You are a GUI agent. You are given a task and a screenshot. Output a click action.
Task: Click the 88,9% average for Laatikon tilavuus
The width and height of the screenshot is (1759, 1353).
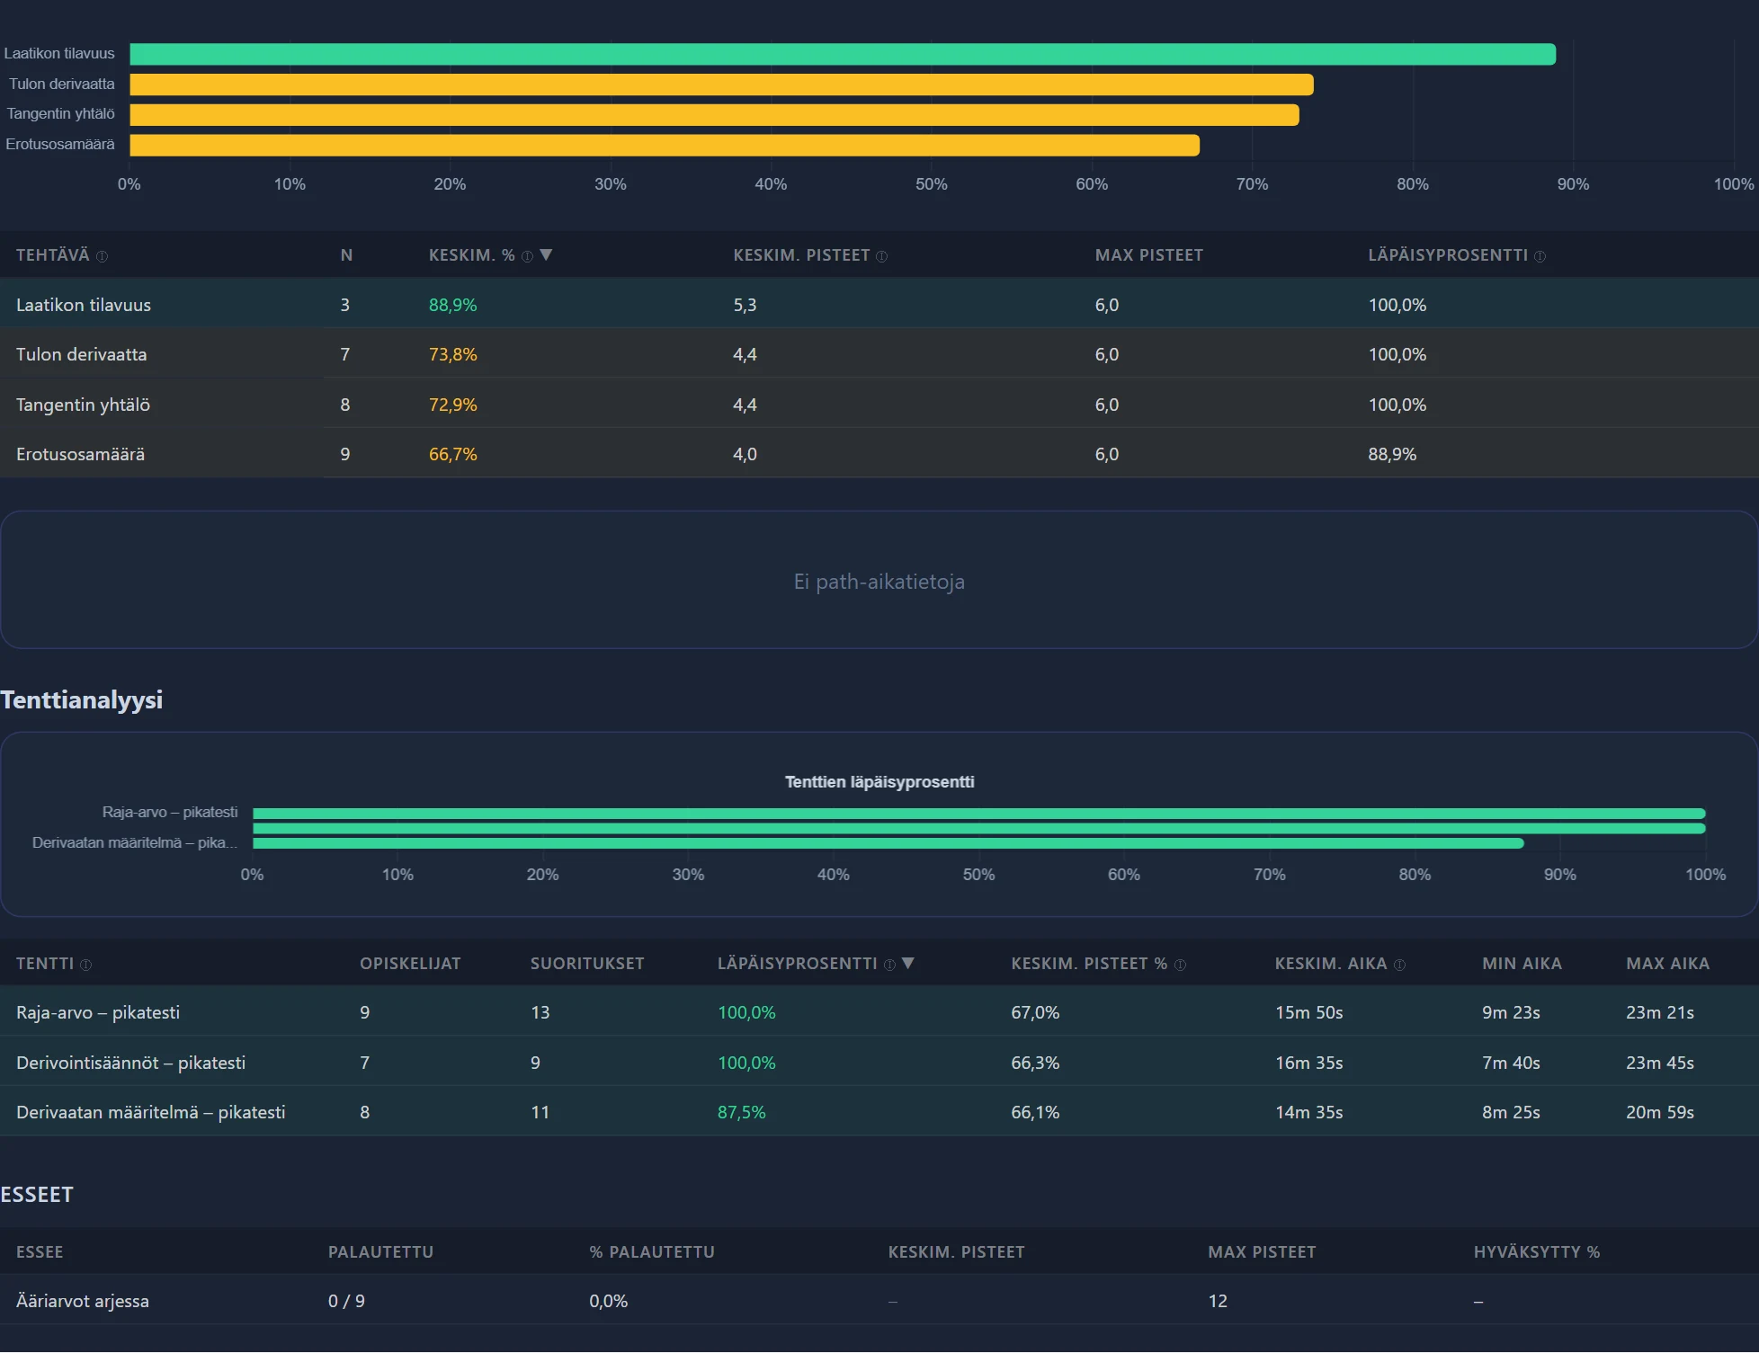coord(452,305)
